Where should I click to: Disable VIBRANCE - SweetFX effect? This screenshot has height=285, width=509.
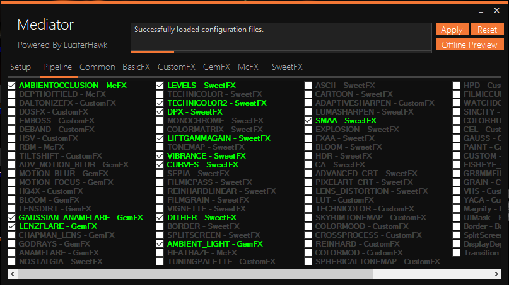tap(160, 156)
